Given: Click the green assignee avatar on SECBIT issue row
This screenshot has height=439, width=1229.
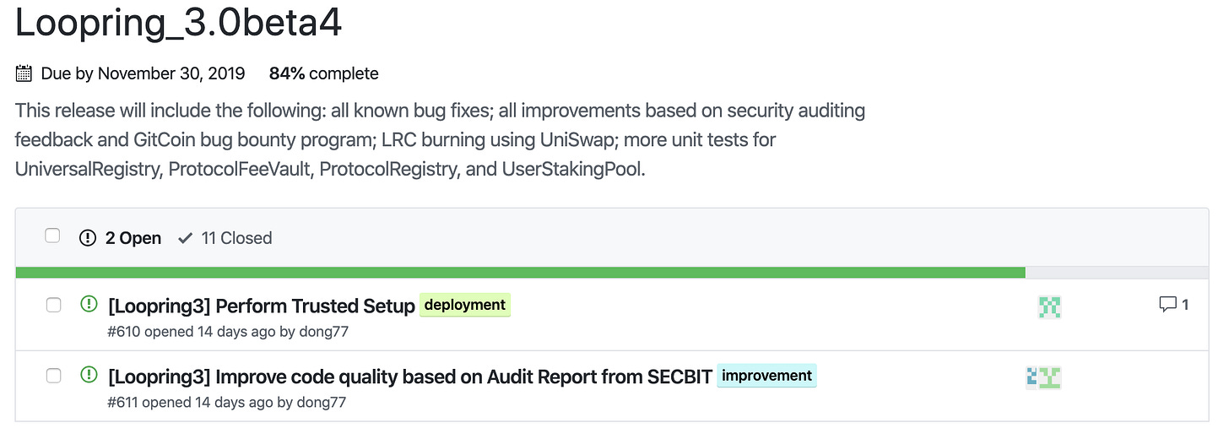Looking at the screenshot, I should [1049, 377].
